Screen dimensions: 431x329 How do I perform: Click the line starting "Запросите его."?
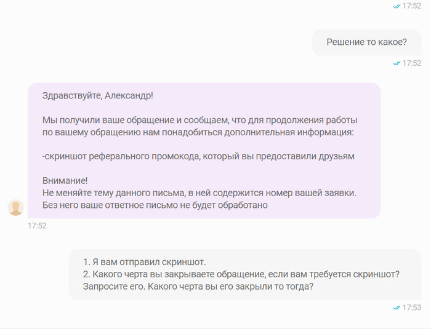click(x=198, y=286)
